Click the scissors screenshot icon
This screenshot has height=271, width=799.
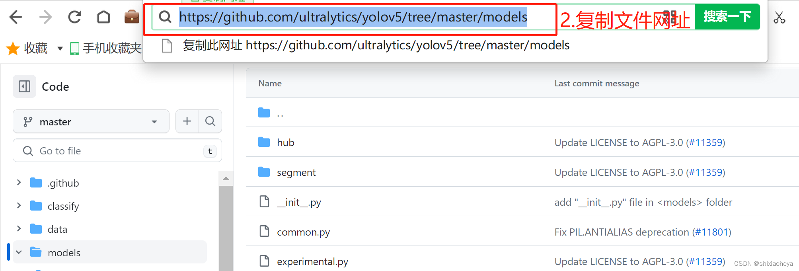[x=779, y=17]
